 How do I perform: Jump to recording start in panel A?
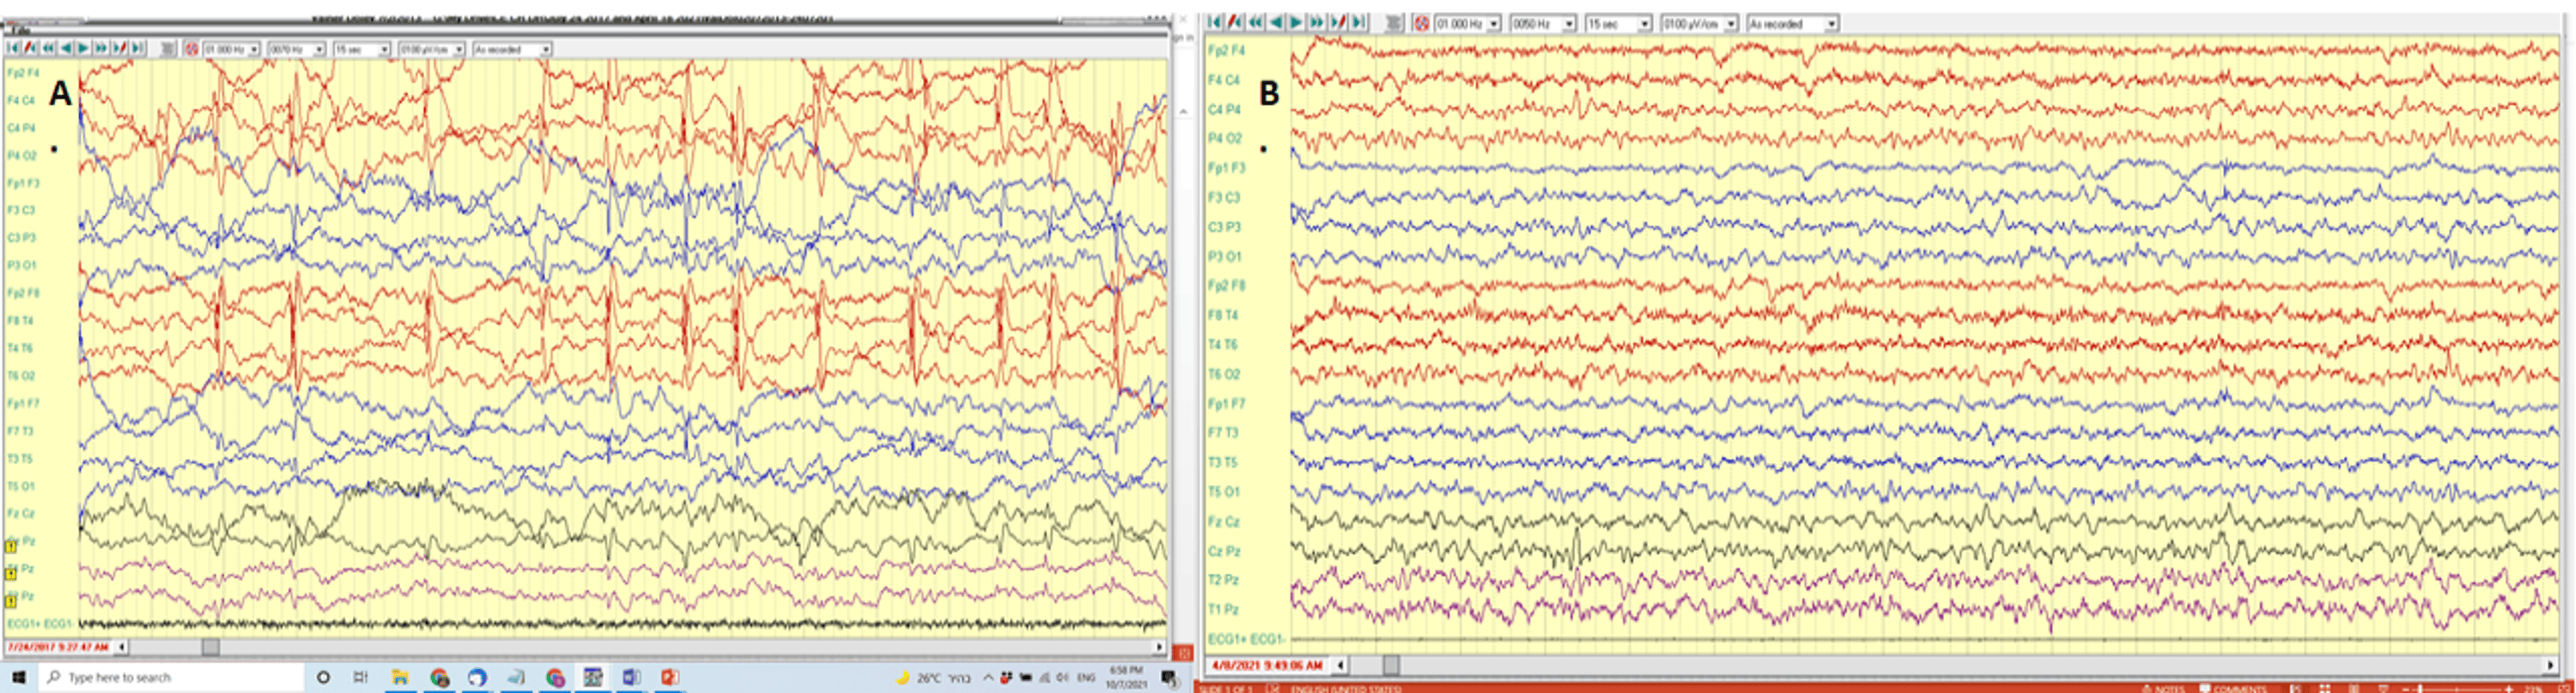point(12,48)
